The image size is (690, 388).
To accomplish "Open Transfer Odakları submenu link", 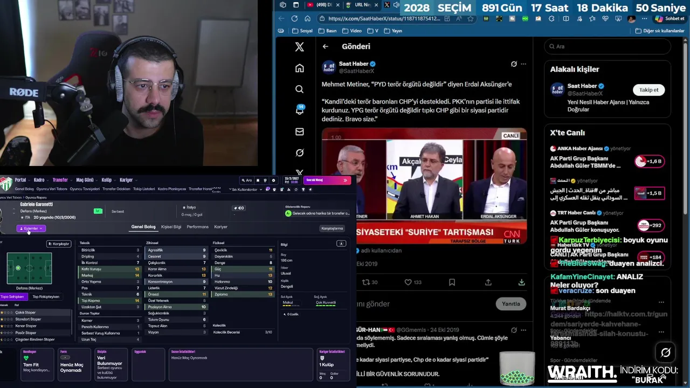I will click(116, 189).
